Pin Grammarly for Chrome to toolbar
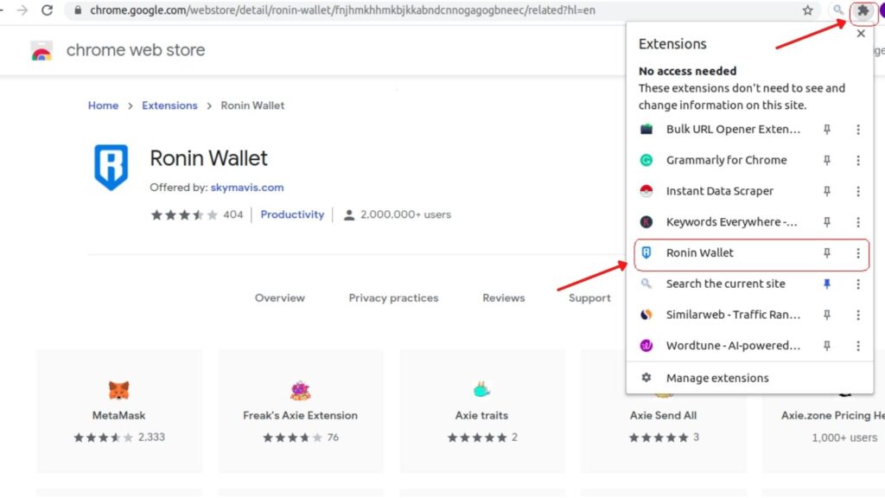This screenshot has height=498, width=885. [x=827, y=160]
